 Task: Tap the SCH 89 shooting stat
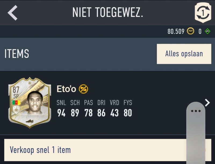click(75, 108)
